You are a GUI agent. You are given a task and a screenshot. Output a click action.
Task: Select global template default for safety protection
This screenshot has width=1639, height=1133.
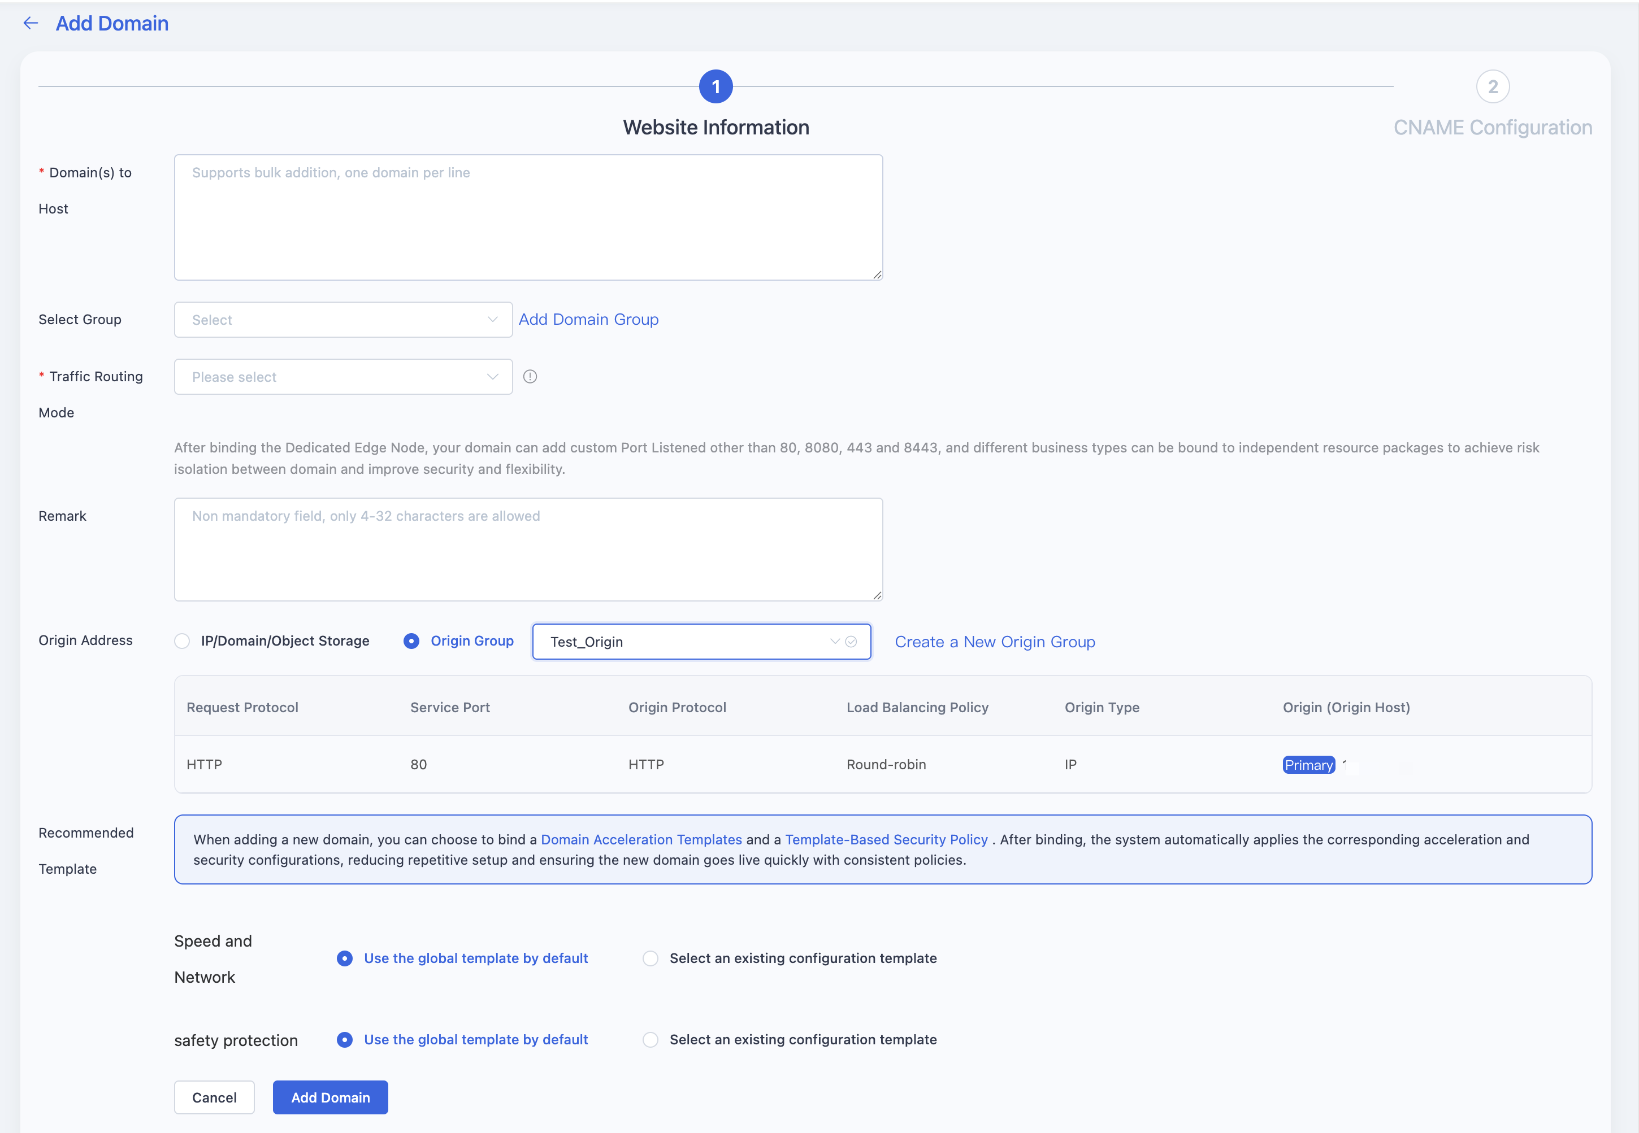pyautogui.click(x=344, y=1039)
